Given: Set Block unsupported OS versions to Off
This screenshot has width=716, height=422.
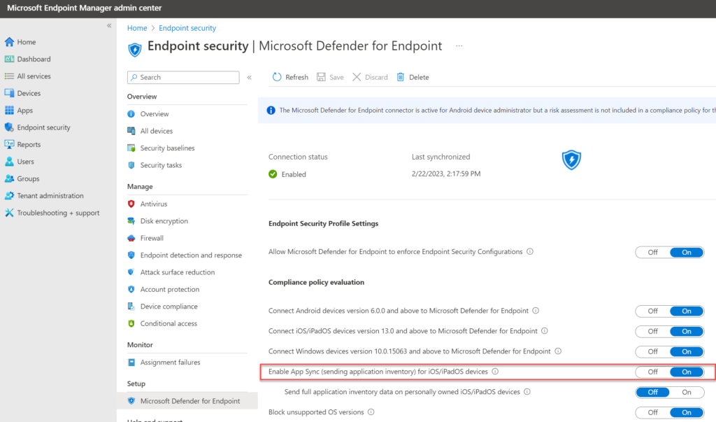Looking at the screenshot, I should click(652, 412).
